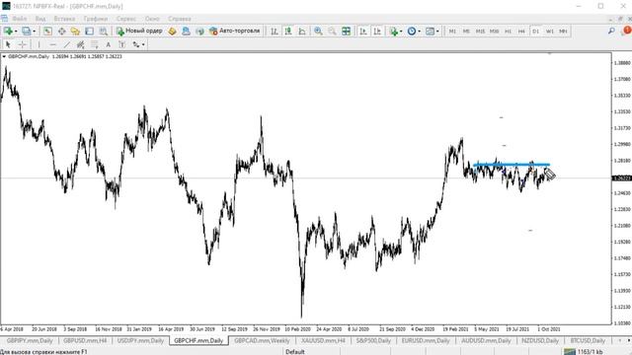
Task: Select the equidistant channel tool
Action: point(81,44)
